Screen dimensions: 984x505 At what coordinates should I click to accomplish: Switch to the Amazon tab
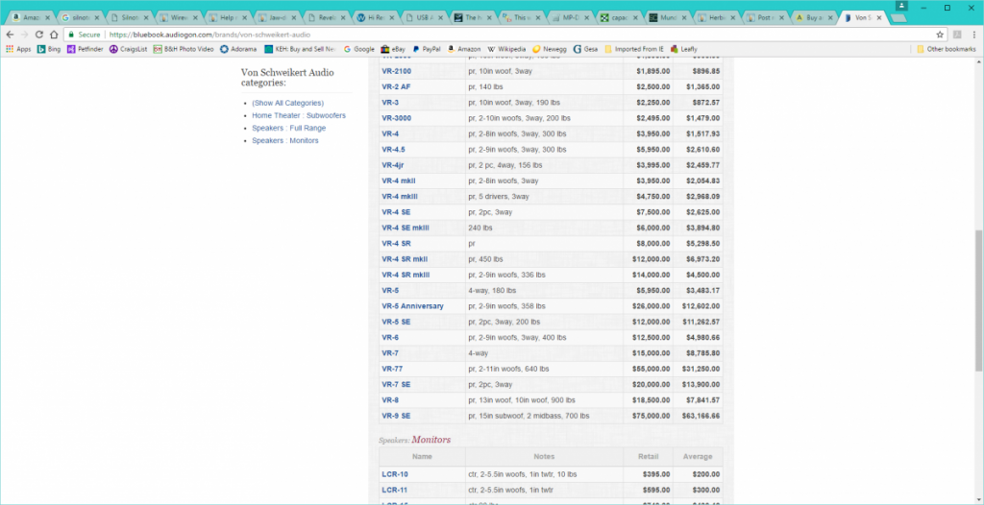click(28, 17)
